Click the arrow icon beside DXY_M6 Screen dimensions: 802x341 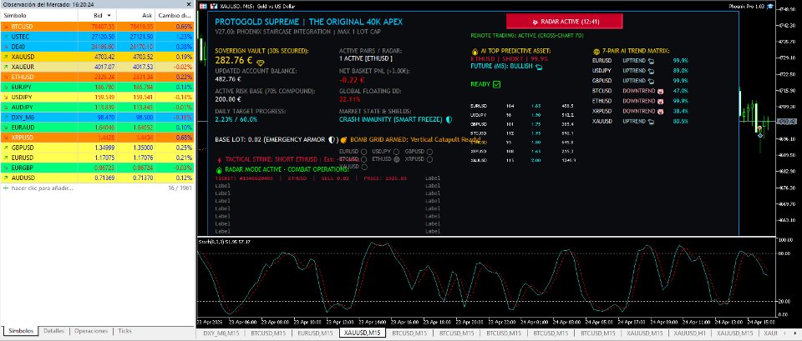point(6,117)
